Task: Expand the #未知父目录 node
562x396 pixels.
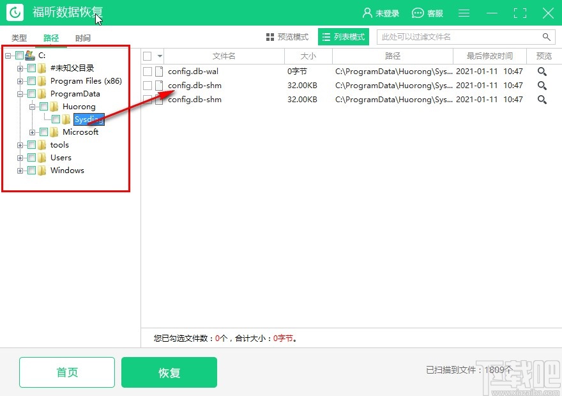Action: point(20,68)
